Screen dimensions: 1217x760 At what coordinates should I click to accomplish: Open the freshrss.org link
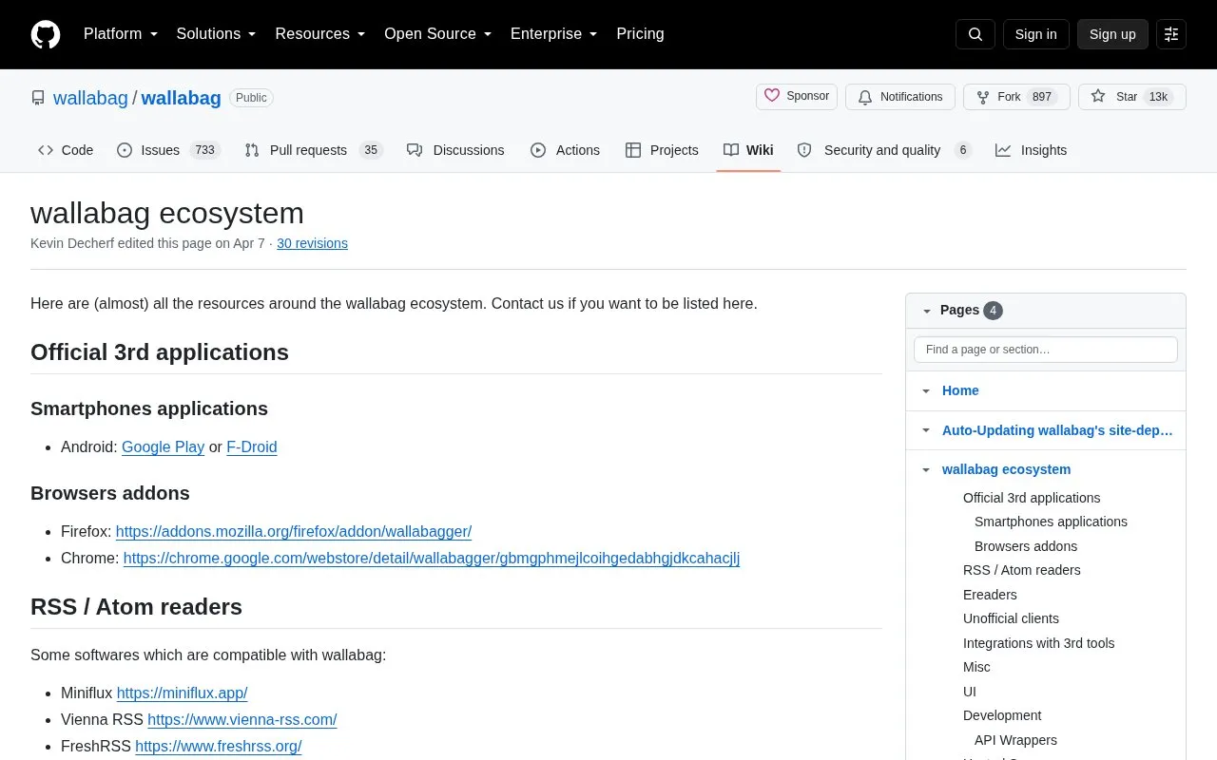[219, 747]
